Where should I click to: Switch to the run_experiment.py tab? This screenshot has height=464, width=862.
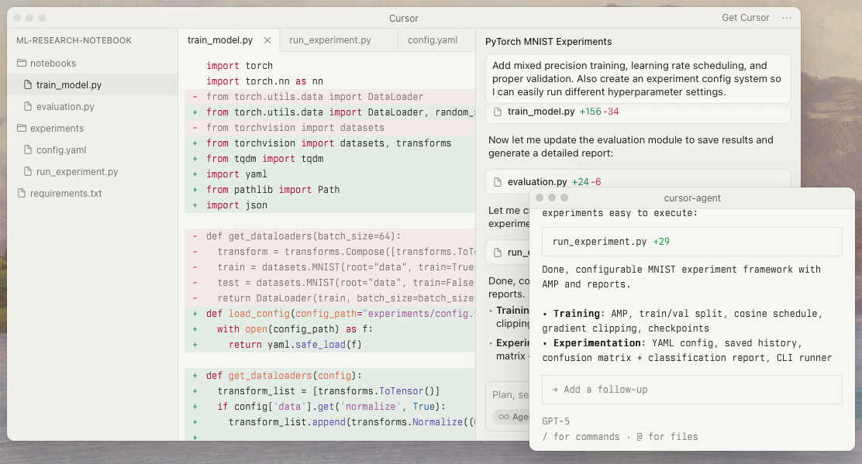329,40
